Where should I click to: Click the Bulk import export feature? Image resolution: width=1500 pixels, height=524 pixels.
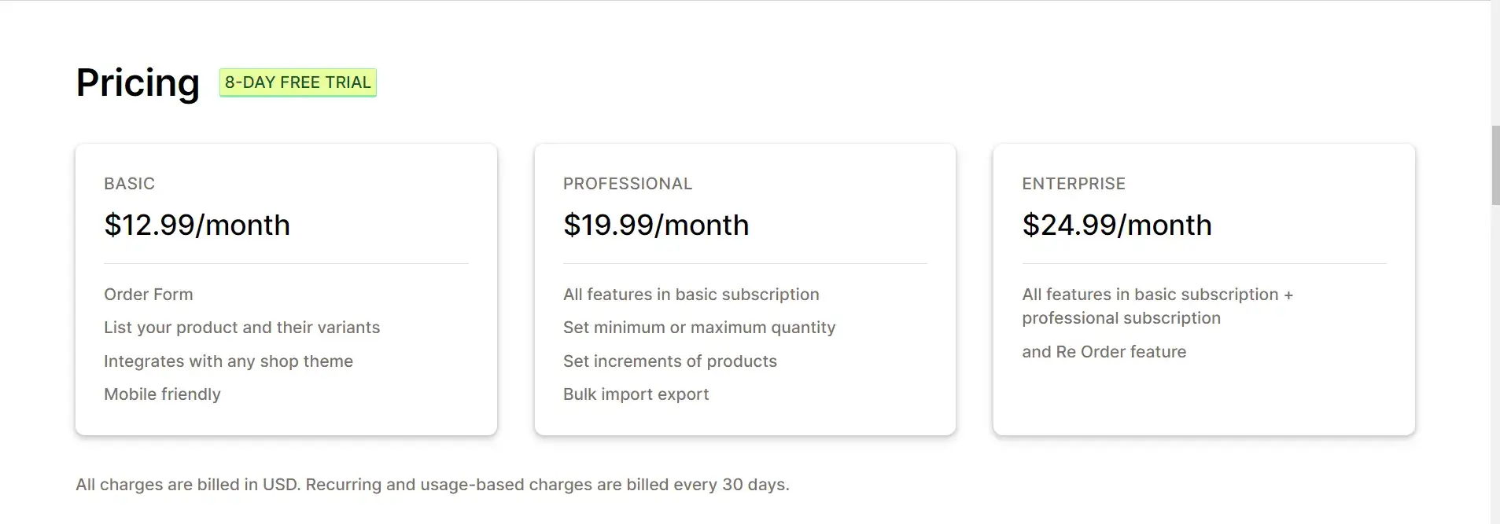coord(636,394)
